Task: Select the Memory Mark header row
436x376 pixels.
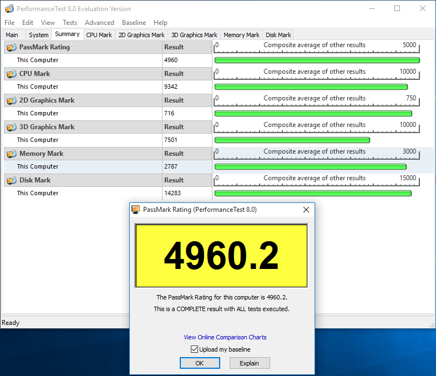Action: point(108,154)
